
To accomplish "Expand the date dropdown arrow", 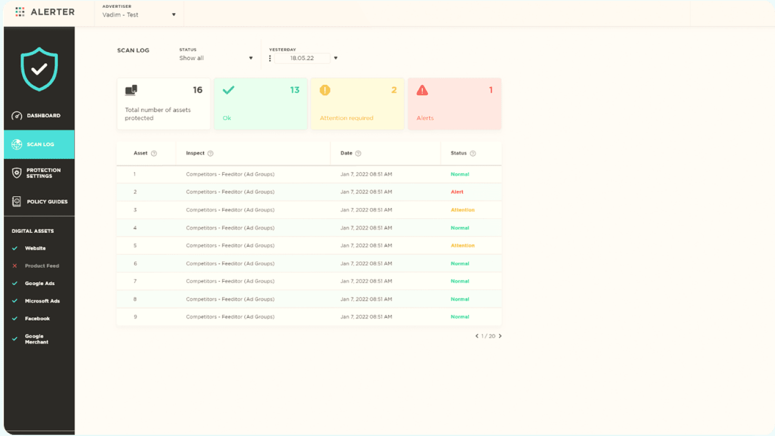I will click(x=336, y=58).
